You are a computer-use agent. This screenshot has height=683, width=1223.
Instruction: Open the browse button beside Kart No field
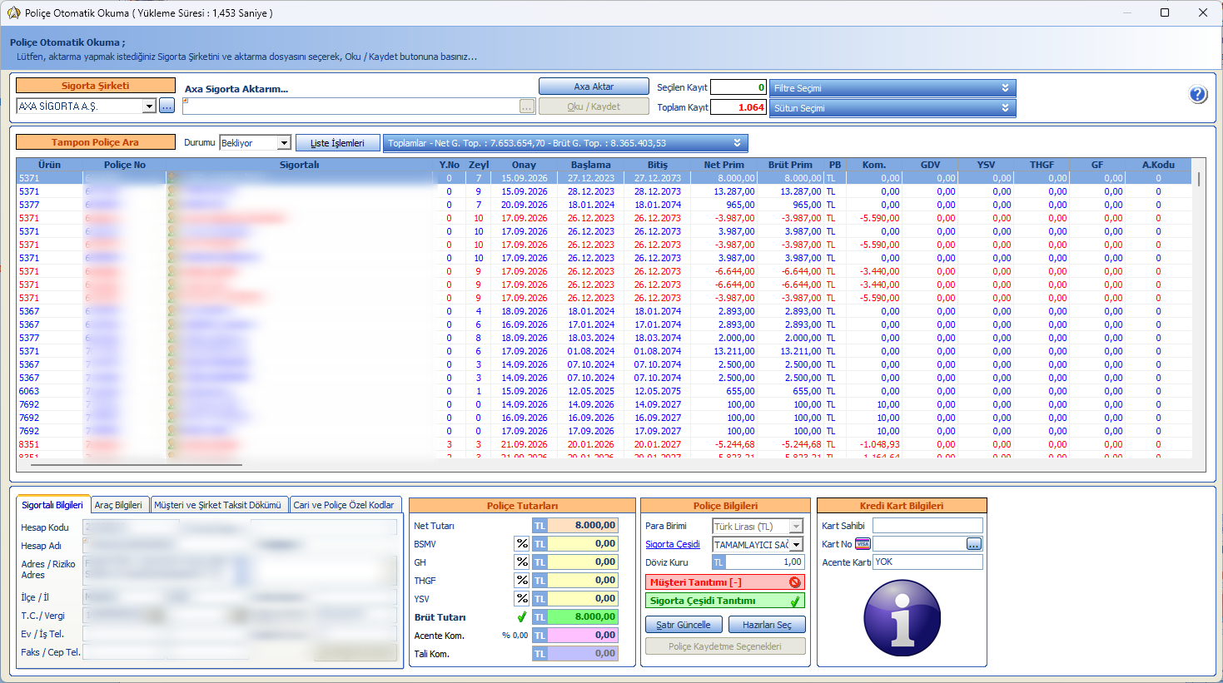pos(974,544)
